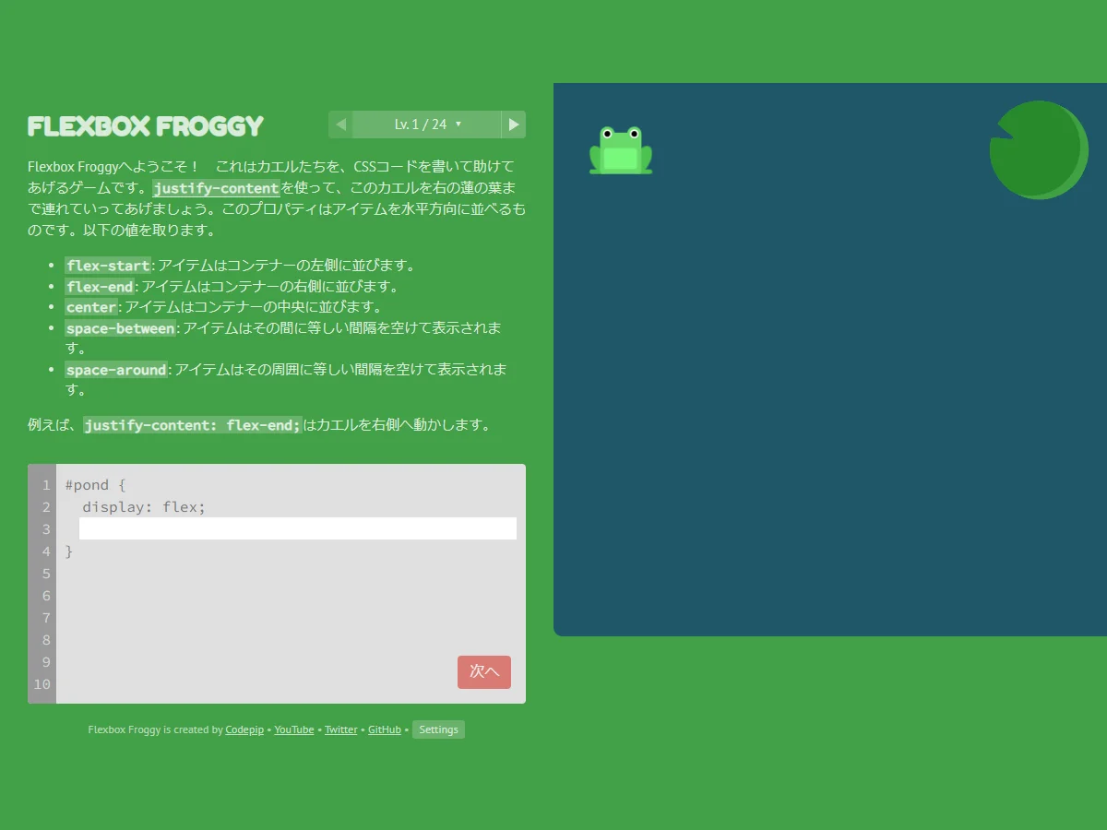Open the Lv. 1 / 24 level selector

[427, 125]
